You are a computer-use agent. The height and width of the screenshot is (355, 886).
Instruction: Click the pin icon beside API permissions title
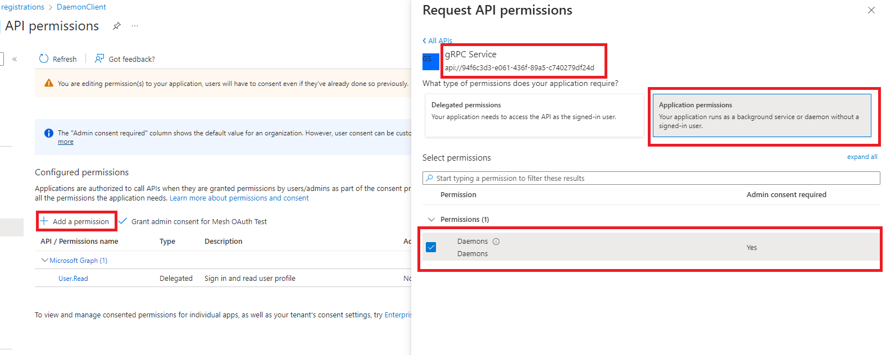(117, 26)
